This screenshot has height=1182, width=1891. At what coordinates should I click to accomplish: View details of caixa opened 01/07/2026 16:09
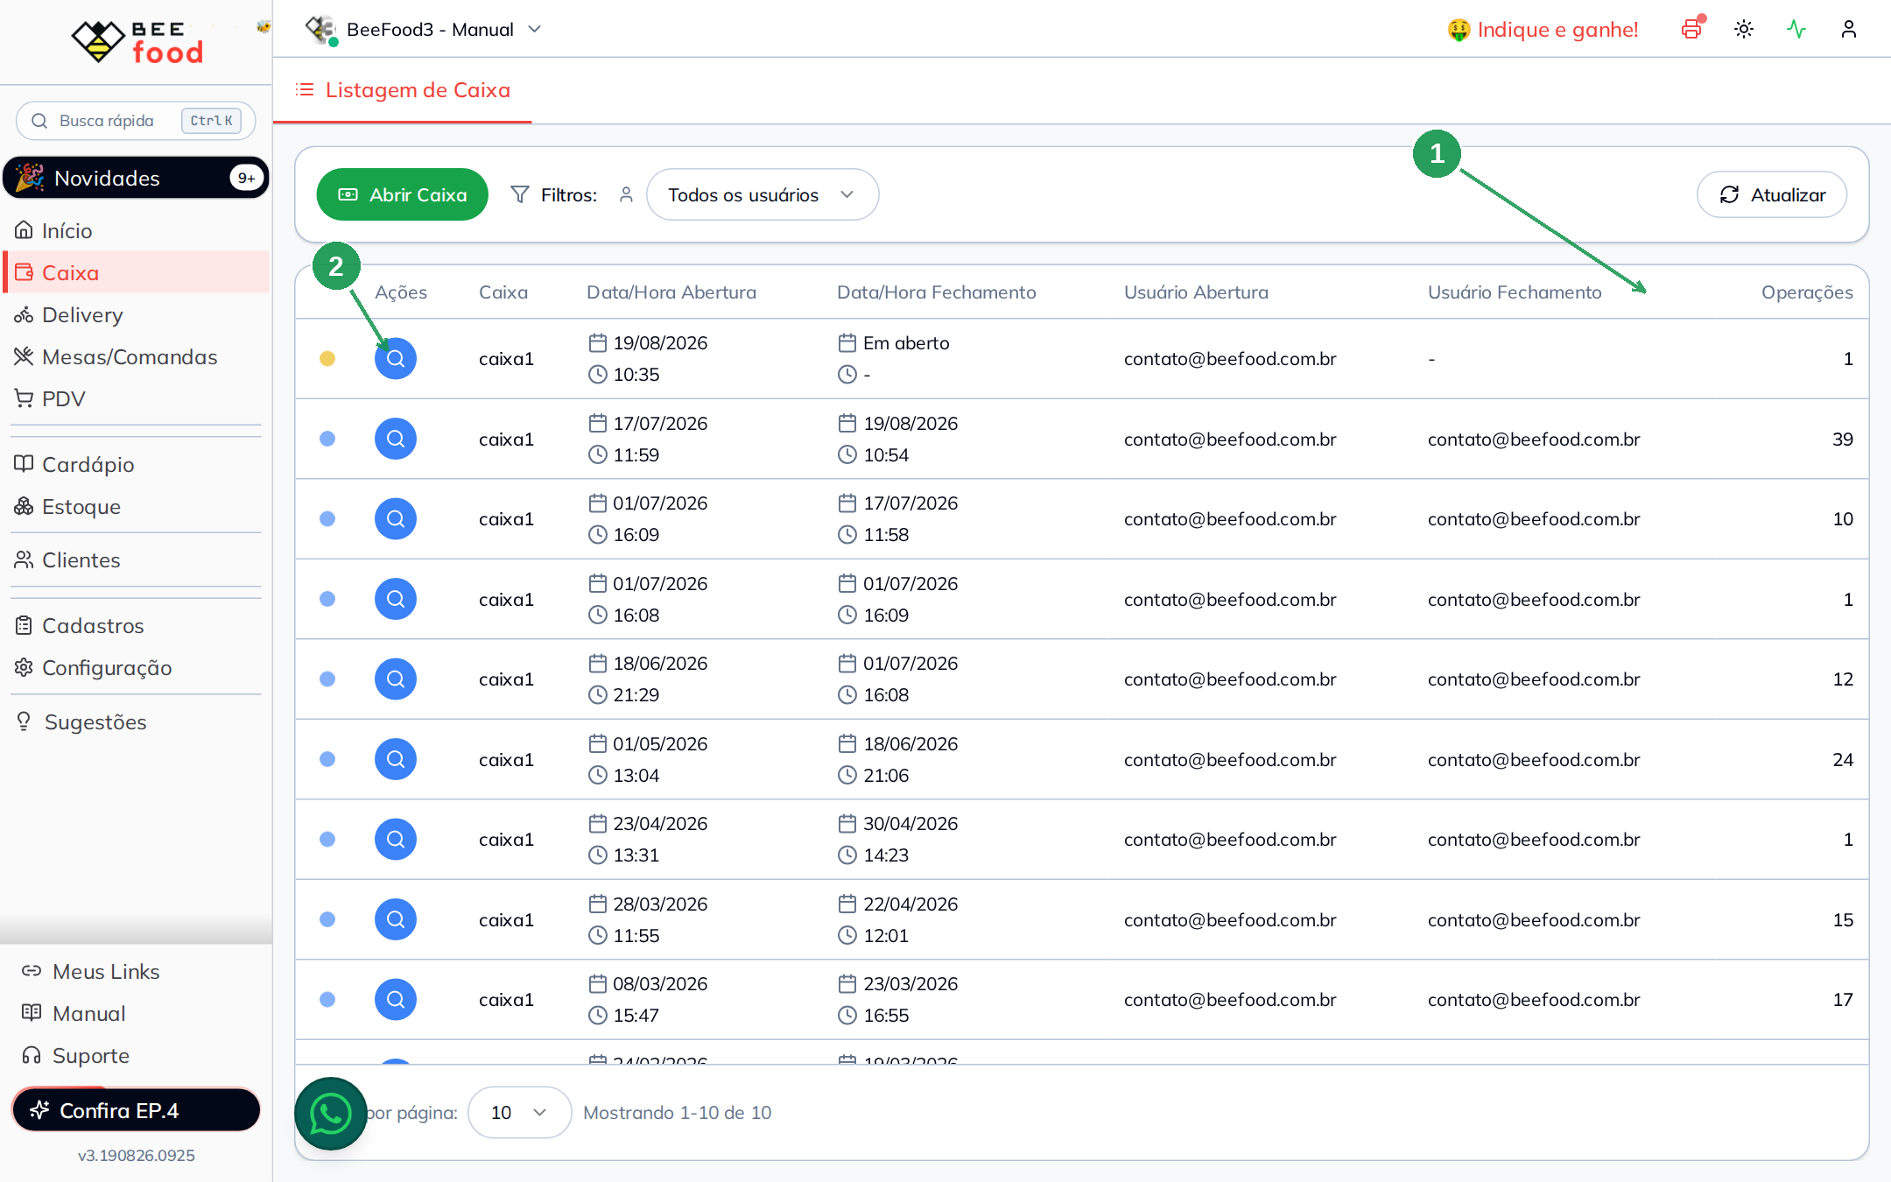(396, 518)
